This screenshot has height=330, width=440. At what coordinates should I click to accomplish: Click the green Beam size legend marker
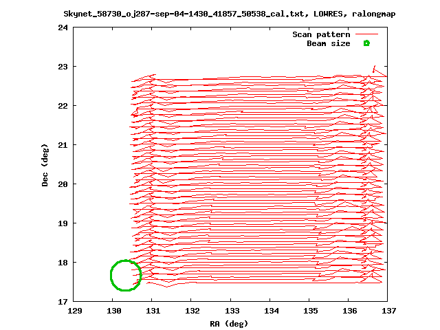click(x=366, y=43)
